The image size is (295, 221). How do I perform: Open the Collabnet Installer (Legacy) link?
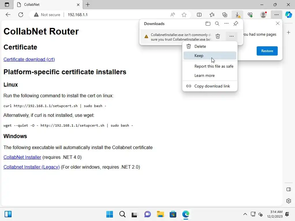tap(32, 167)
